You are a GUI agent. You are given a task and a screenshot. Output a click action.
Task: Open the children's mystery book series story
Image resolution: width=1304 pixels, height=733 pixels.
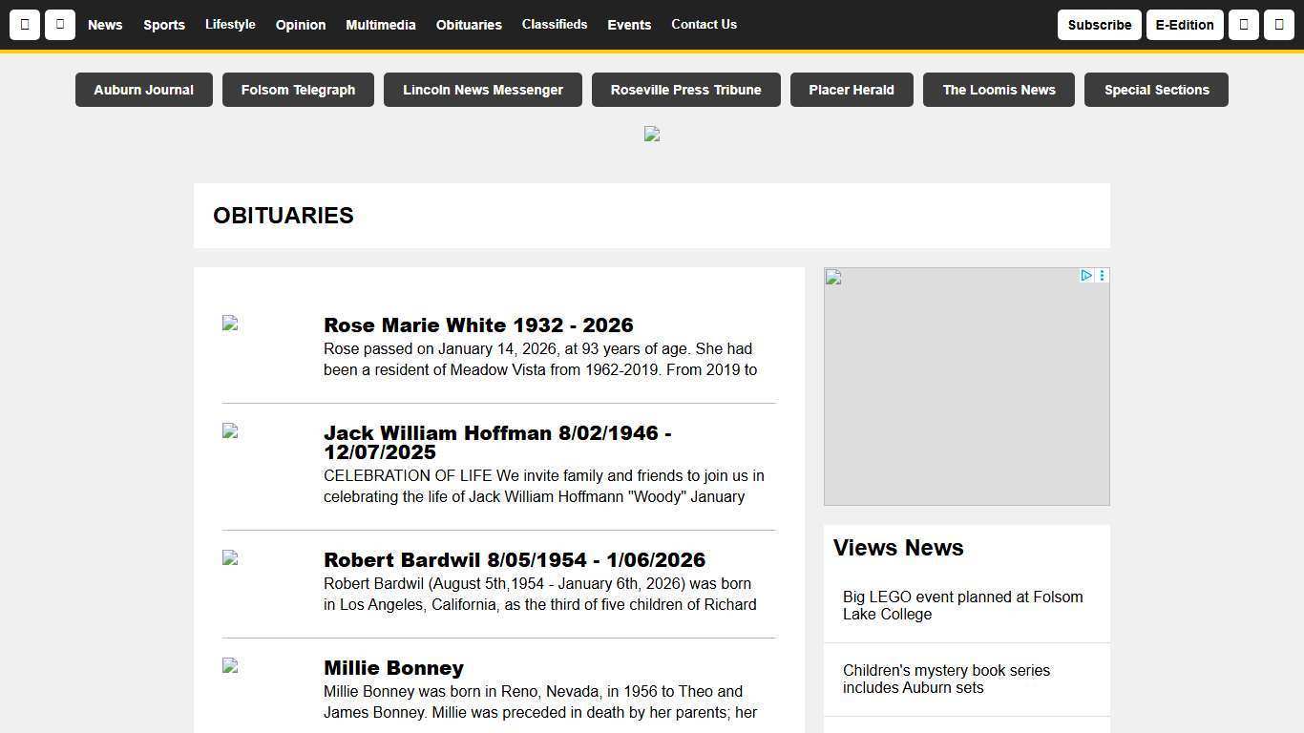946,679
